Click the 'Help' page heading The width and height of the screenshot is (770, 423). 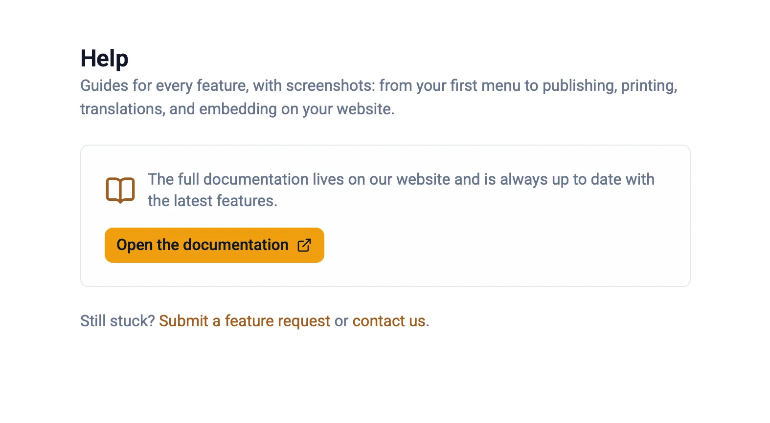[104, 59]
